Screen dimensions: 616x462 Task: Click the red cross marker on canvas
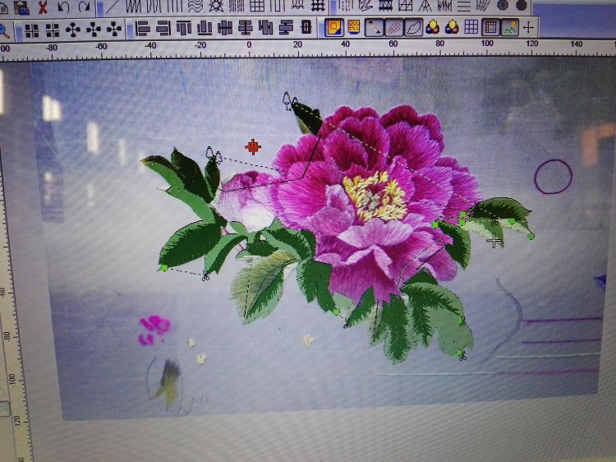[253, 146]
